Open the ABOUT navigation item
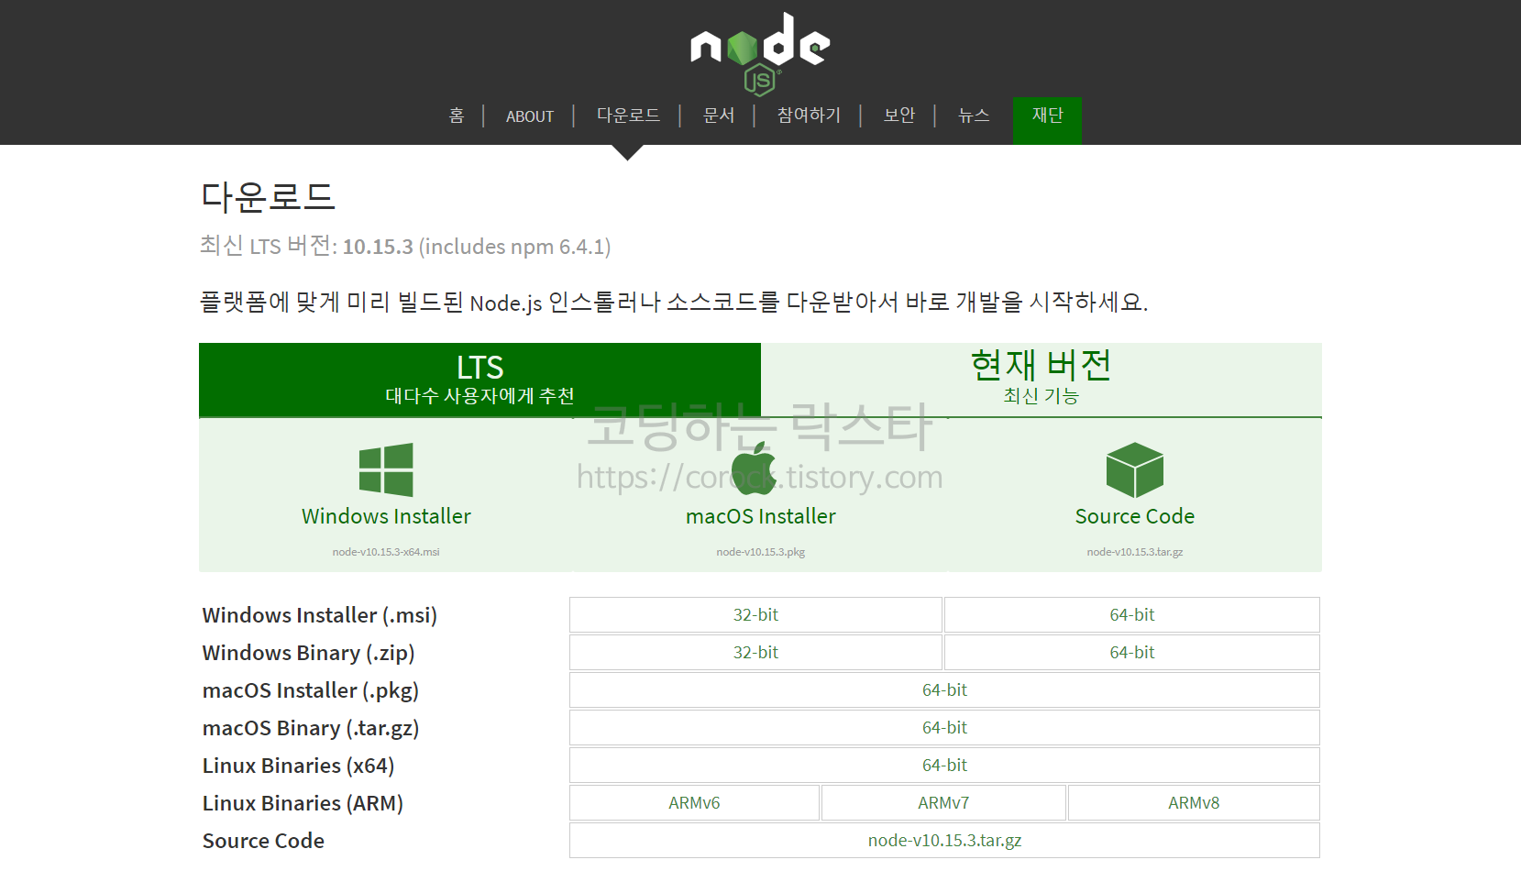This screenshot has height=893, width=1521. (x=530, y=116)
